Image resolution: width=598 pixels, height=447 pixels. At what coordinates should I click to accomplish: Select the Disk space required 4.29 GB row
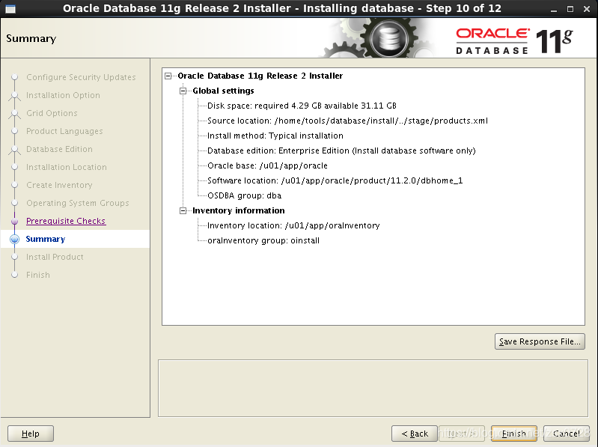point(302,106)
